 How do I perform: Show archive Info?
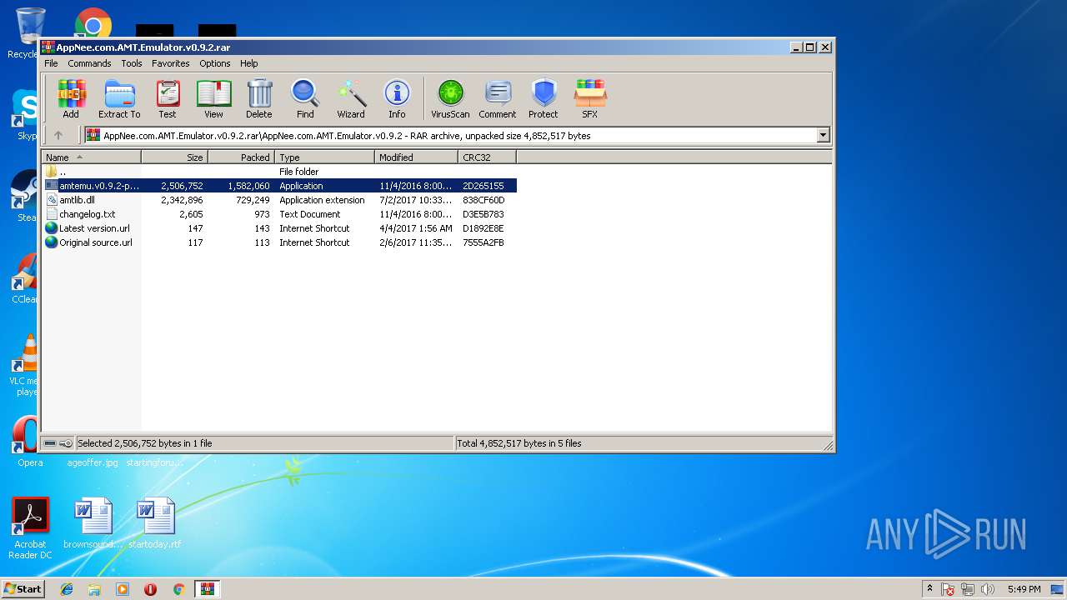[x=397, y=99]
